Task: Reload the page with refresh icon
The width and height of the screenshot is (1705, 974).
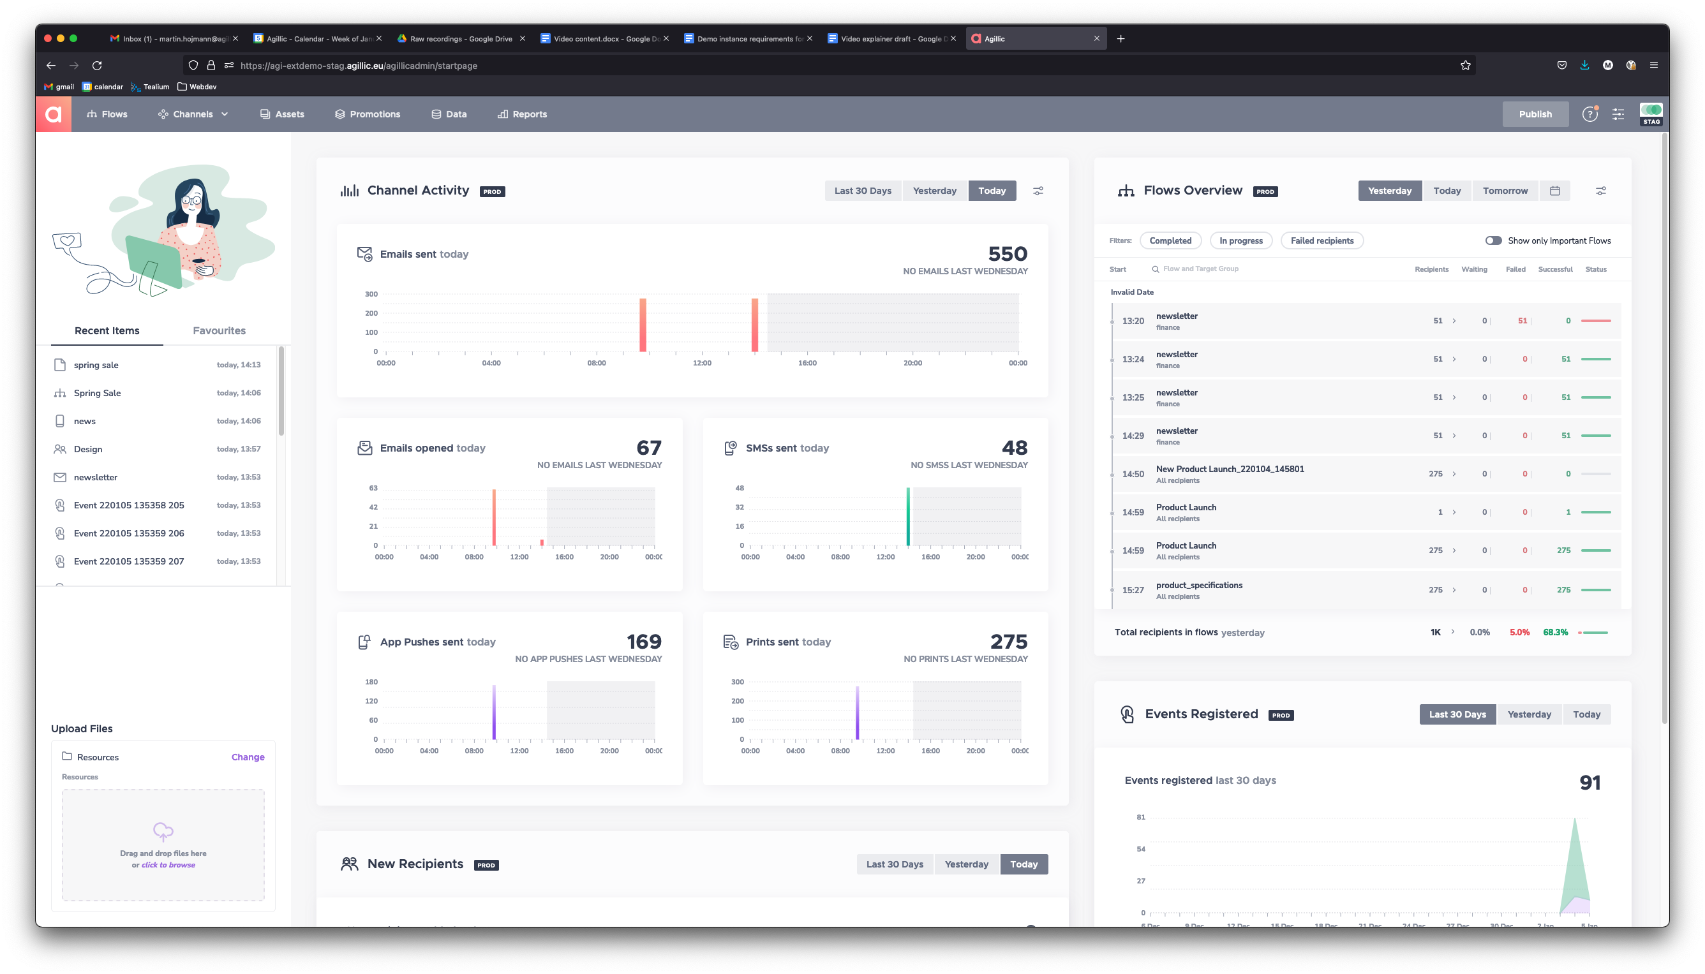Action: [x=97, y=66]
